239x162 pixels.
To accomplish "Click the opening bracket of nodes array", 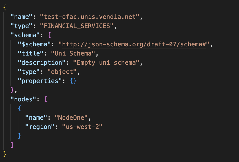I will (46, 99).
